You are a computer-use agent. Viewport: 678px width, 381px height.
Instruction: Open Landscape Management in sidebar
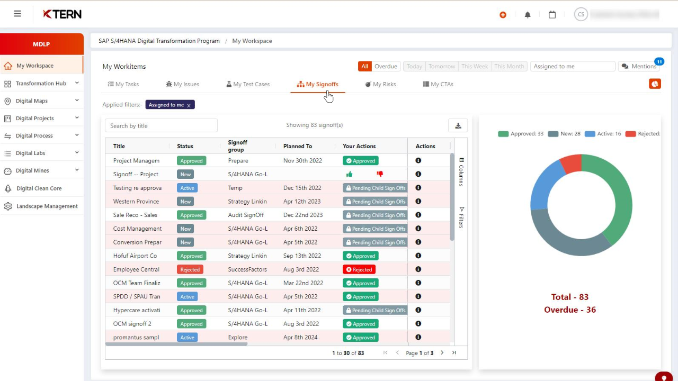(41, 206)
